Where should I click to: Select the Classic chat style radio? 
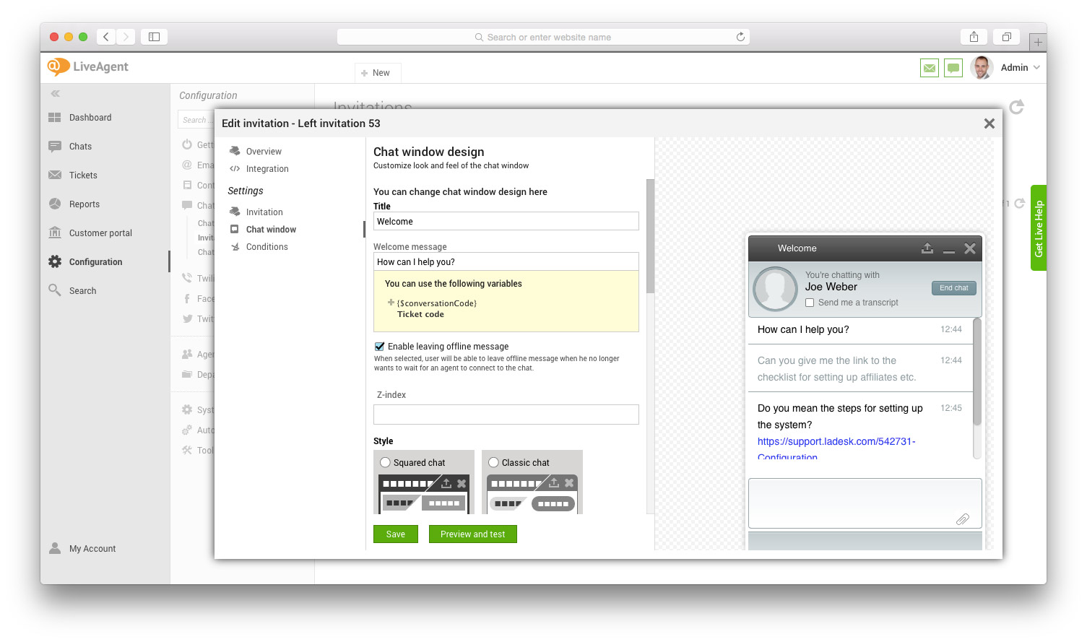pyautogui.click(x=494, y=463)
